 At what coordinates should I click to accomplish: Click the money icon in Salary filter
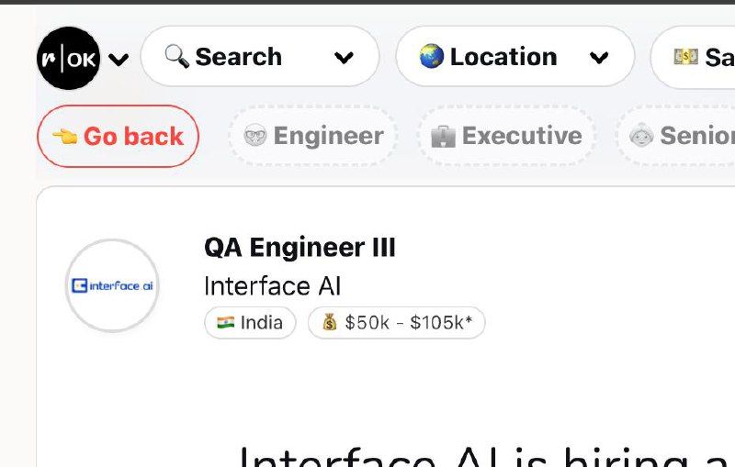(685, 57)
